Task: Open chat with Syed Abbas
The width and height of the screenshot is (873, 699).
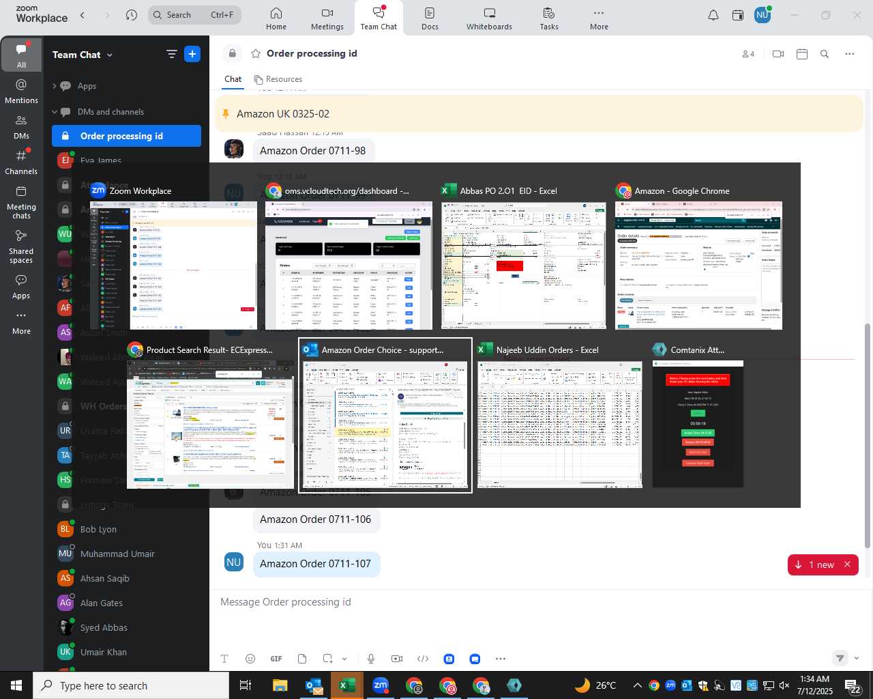Action: pos(126,627)
